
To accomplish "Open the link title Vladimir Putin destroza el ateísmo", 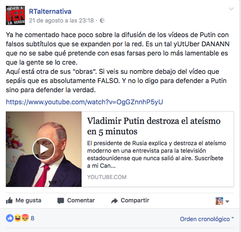I will [x=154, y=126].
